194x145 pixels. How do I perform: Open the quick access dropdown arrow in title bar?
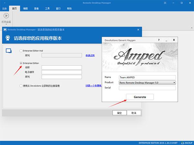click(5, 3)
